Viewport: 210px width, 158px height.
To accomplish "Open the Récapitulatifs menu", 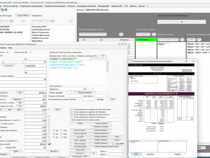I will (103, 6).
